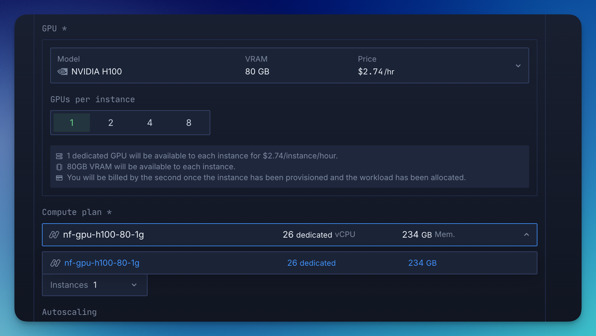This screenshot has height=336, width=596.
Task: Click the memory chip icon before VRAM note
Action: pyautogui.click(x=59, y=167)
